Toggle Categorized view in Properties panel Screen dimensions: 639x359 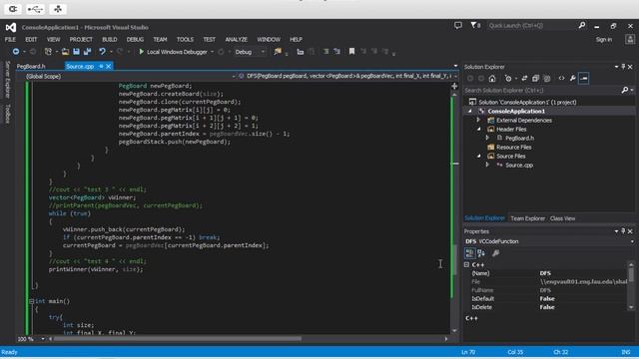click(469, 253)
